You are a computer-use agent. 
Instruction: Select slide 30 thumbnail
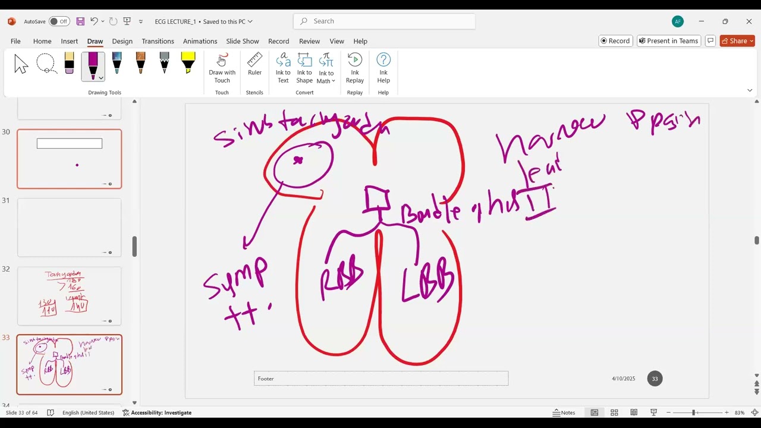70,159
